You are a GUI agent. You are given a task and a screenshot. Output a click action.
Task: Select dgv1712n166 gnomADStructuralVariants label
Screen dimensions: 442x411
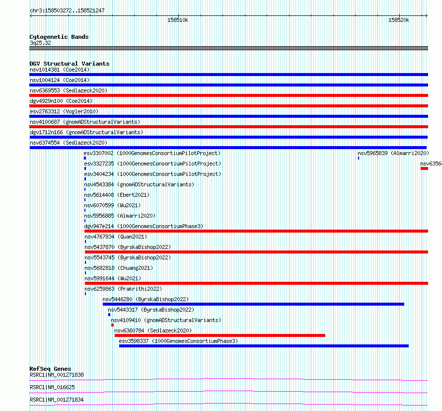pyautogui.click(x=86, y=132)
